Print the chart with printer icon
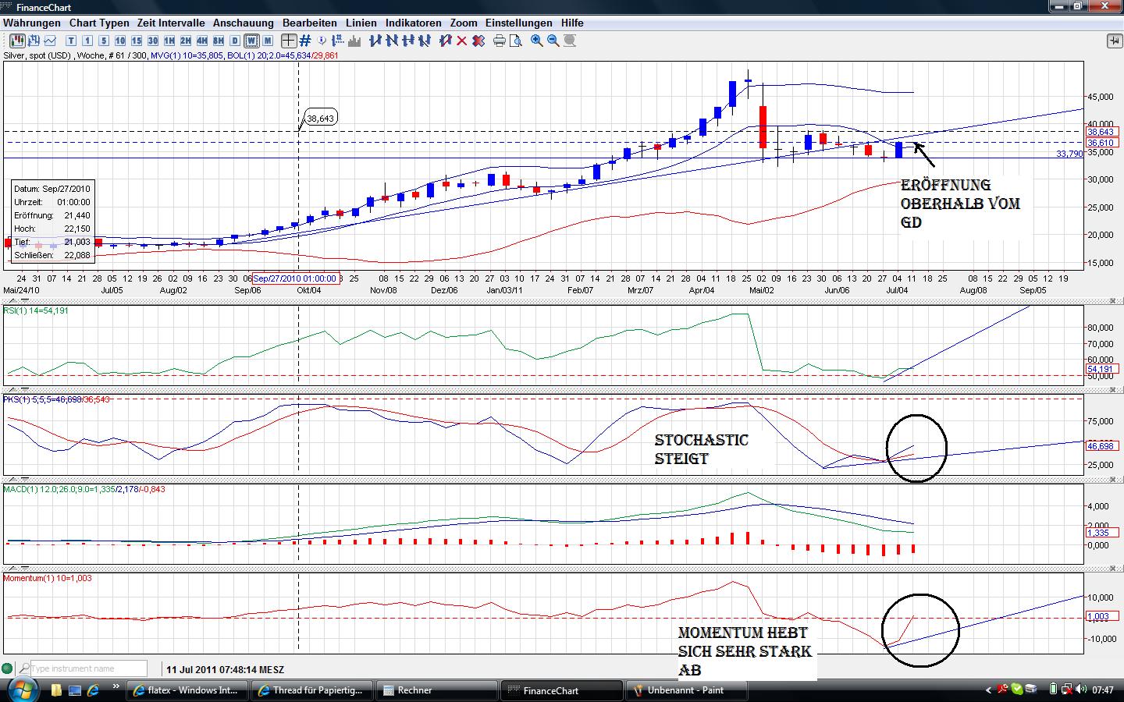1124x702 pixels. 500,41
